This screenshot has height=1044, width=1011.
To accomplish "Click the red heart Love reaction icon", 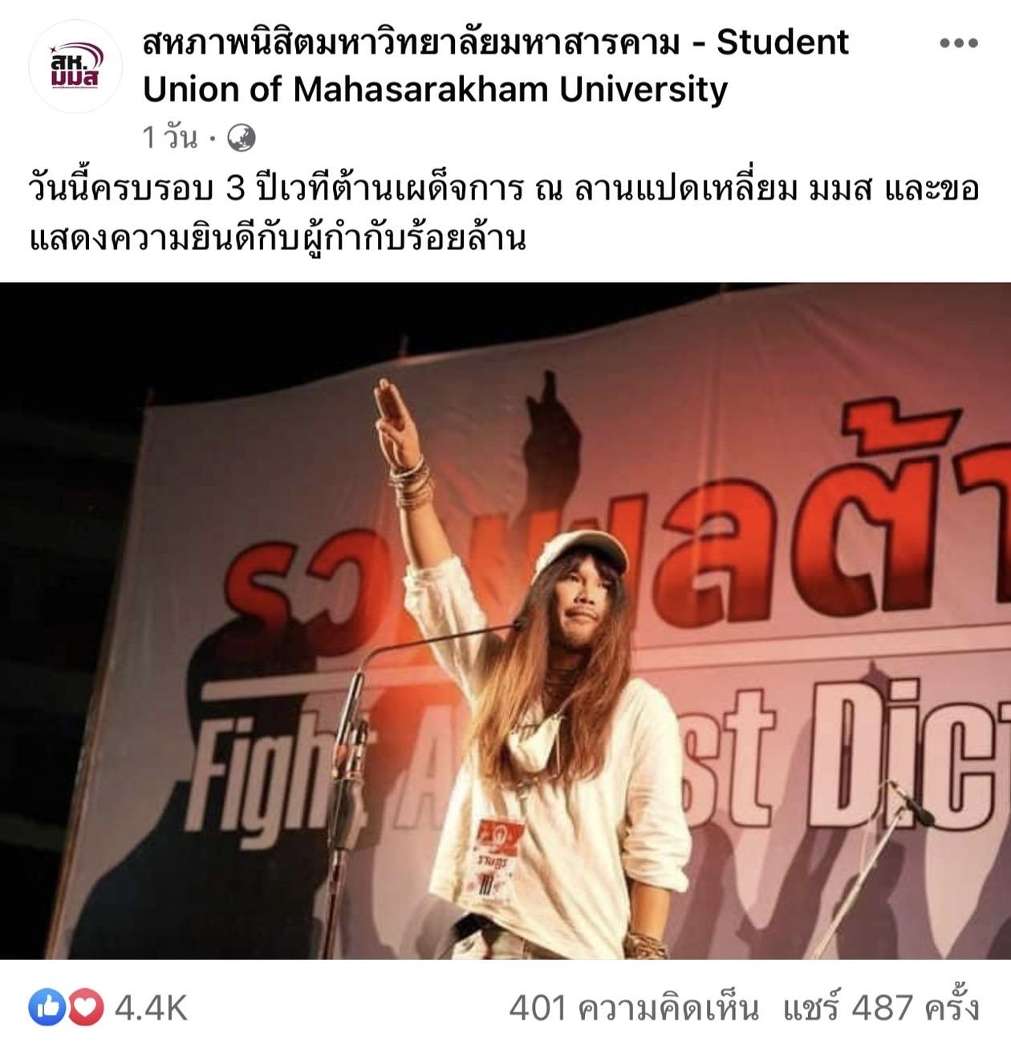I will [x=84, y=1007].
